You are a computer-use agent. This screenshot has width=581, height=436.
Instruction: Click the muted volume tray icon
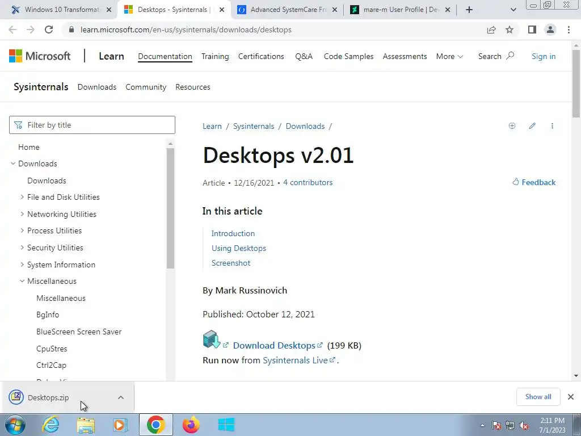(524, 426)
